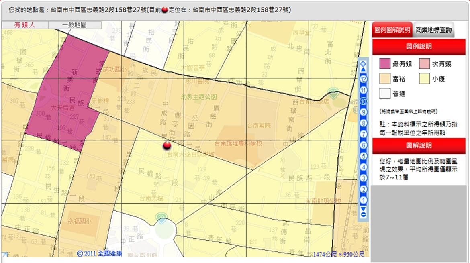Click the 全國達康 copyright link
The width and height of the screenshot is (470, 263).
pyautogui.click(x=100, y=253)
